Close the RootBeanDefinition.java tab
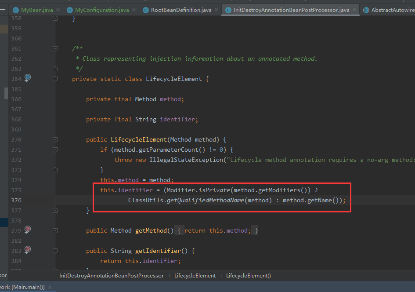Viewport: 415px width, 292px height. click(x=217, y=10)
